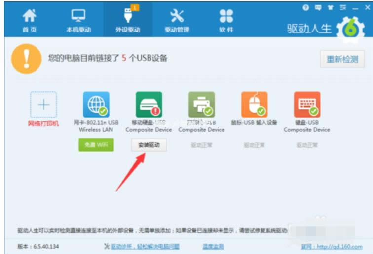The width and height of the screenshot is (373, 254).
Task: Switch to the 本机驱动 tab
Action: tap(78, 21)
